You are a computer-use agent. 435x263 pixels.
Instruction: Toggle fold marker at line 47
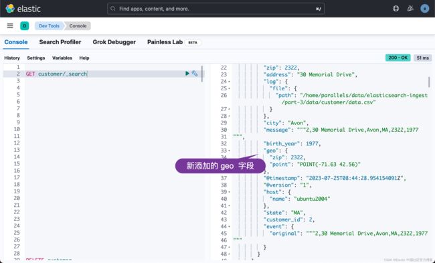(230, 247)
